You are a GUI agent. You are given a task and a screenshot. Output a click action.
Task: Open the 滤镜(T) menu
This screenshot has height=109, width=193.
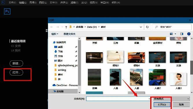(x=75, y=3)
